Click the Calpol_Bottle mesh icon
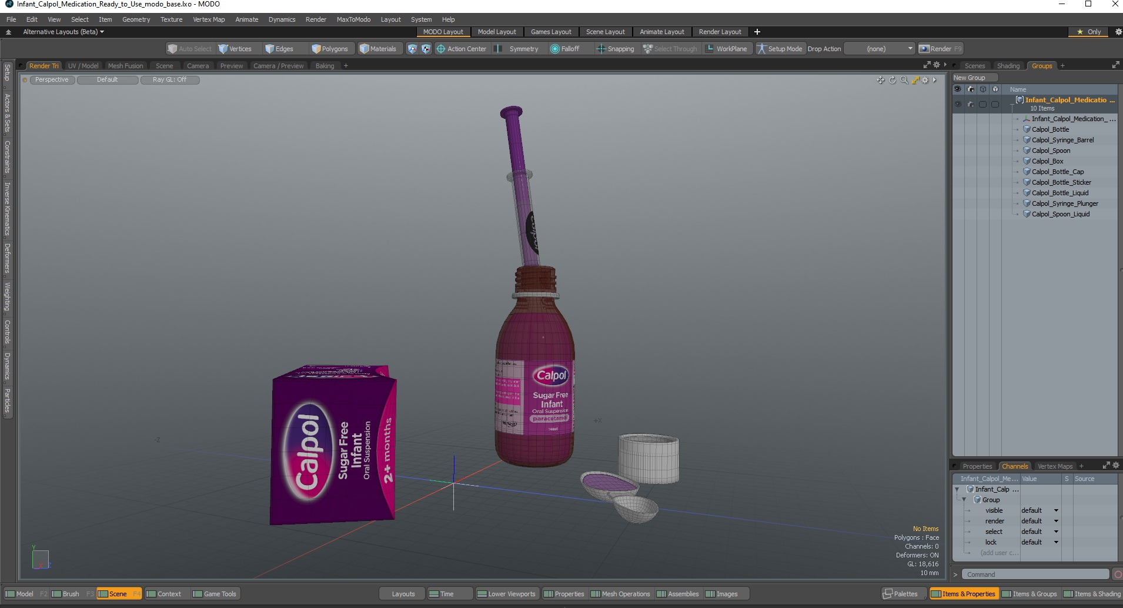1123x608 pixels. pos(1027,129)
